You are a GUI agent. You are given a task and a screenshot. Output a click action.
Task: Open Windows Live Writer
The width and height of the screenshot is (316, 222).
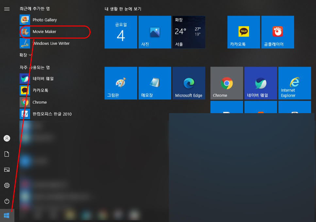(x=55, y=43)
